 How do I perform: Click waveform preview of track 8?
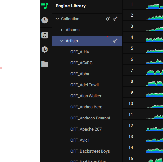pos(155,83)
